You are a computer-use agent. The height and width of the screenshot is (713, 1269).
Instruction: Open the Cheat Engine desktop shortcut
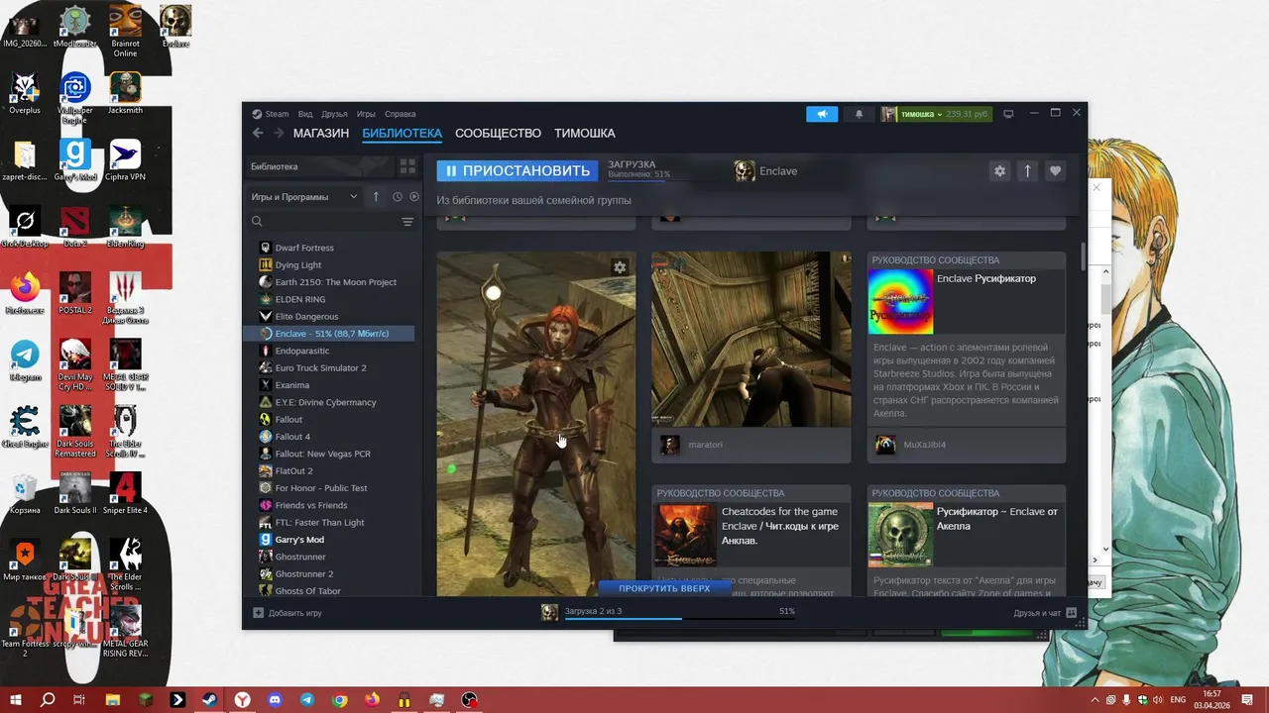pyautogui.click(x=25, y=428)
